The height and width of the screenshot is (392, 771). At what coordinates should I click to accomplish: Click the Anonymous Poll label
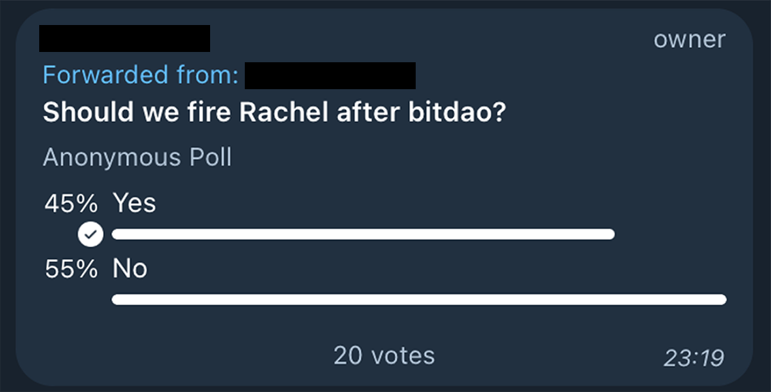click(x=137, y=157)
